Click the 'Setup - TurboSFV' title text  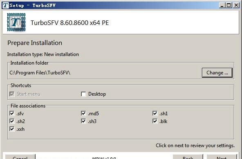click(32, 5)
